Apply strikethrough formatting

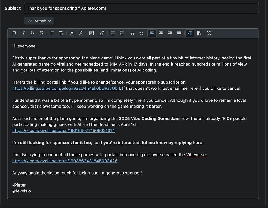point(42,33)
